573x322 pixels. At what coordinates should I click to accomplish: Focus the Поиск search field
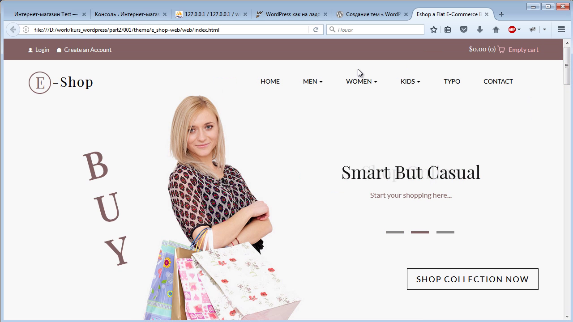pos(375,30)
